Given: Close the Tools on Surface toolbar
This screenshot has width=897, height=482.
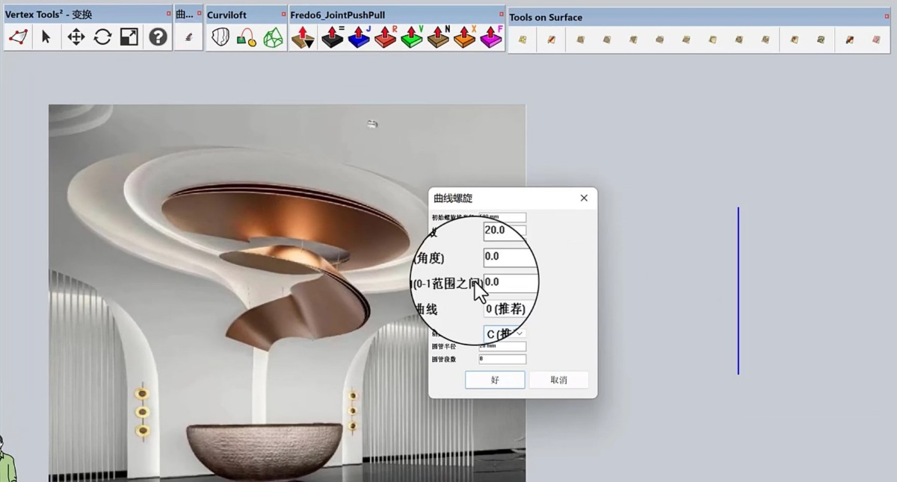Looking at the screenshot, I should (x=887, y=16).
